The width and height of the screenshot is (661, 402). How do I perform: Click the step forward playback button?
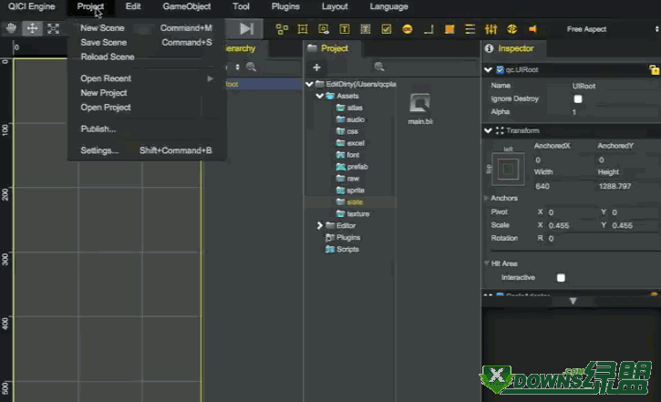tap(246, 28)
